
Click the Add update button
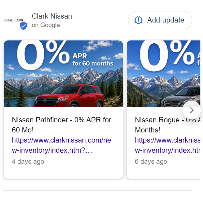point(160,20)
